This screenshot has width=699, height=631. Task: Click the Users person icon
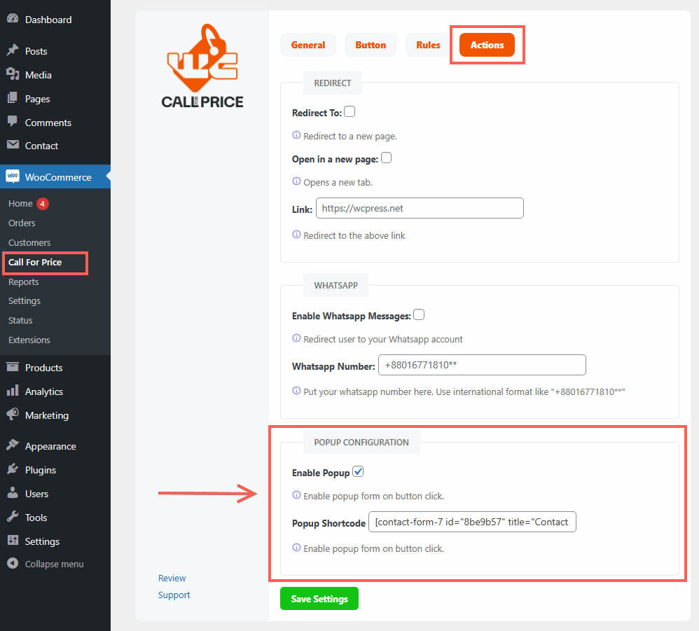pyautogui.click(x=13, y=493)
